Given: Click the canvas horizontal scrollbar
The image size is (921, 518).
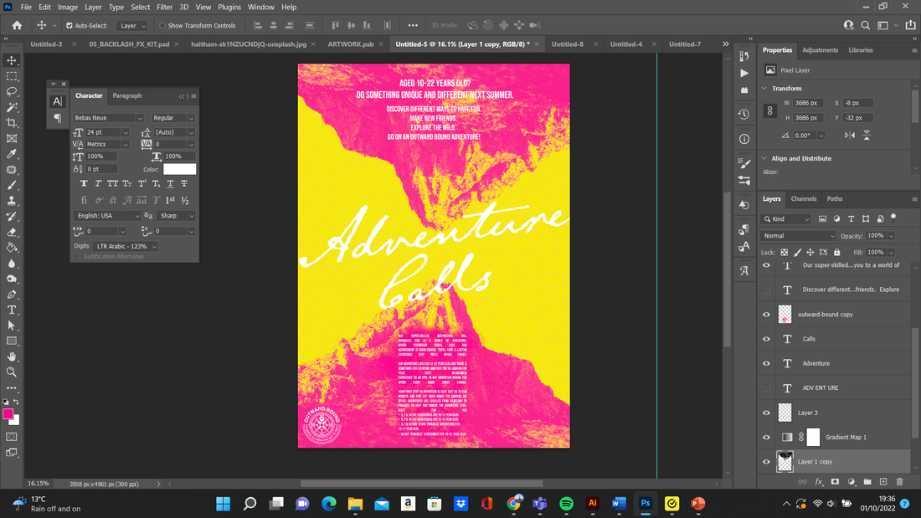Looking at the screenshot, I should [422, 484].
